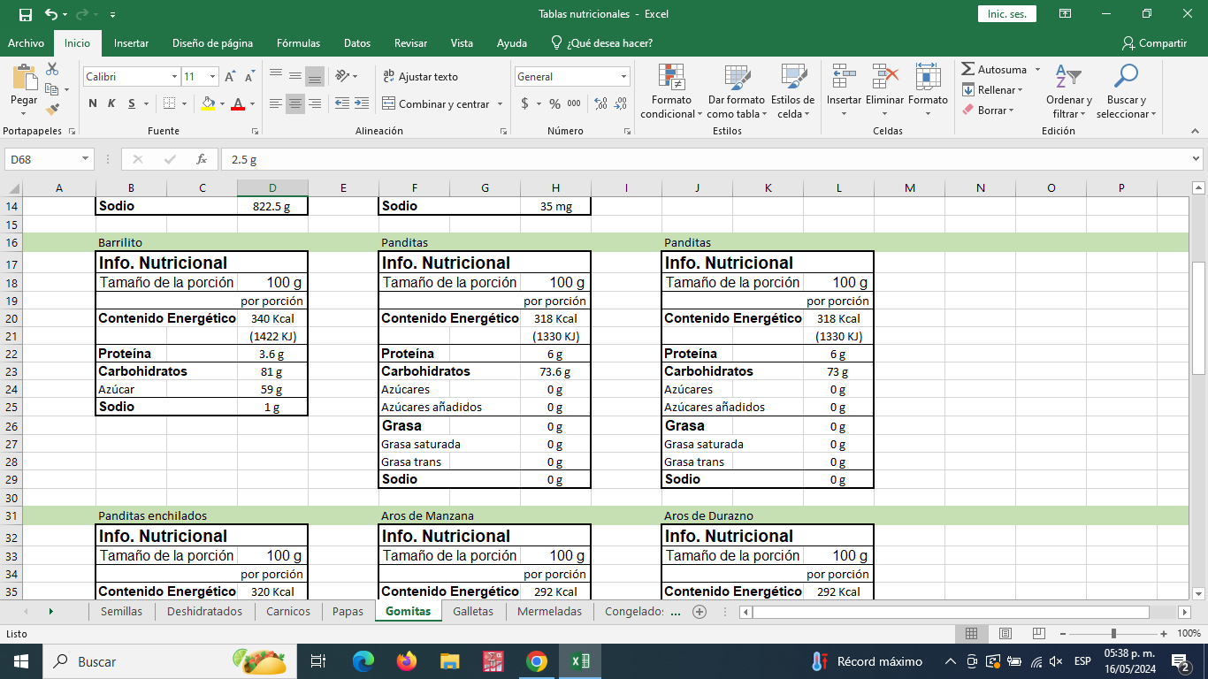Open the Mermeladas sheet tab
1208x679 pixels.
(x=549, y=611)
